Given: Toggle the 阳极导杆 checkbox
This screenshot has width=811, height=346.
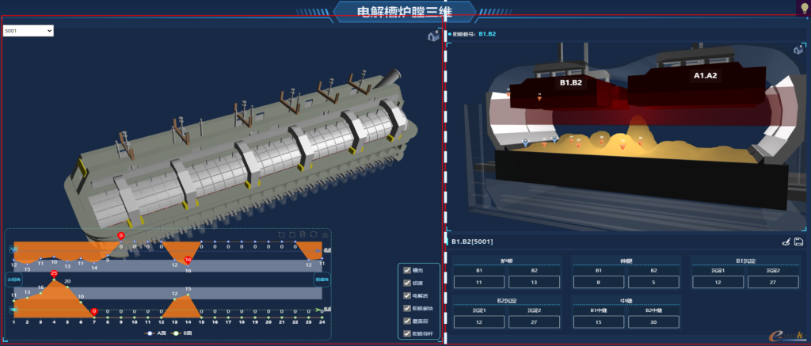Looking at the screenshot, I should pos(407,333).
